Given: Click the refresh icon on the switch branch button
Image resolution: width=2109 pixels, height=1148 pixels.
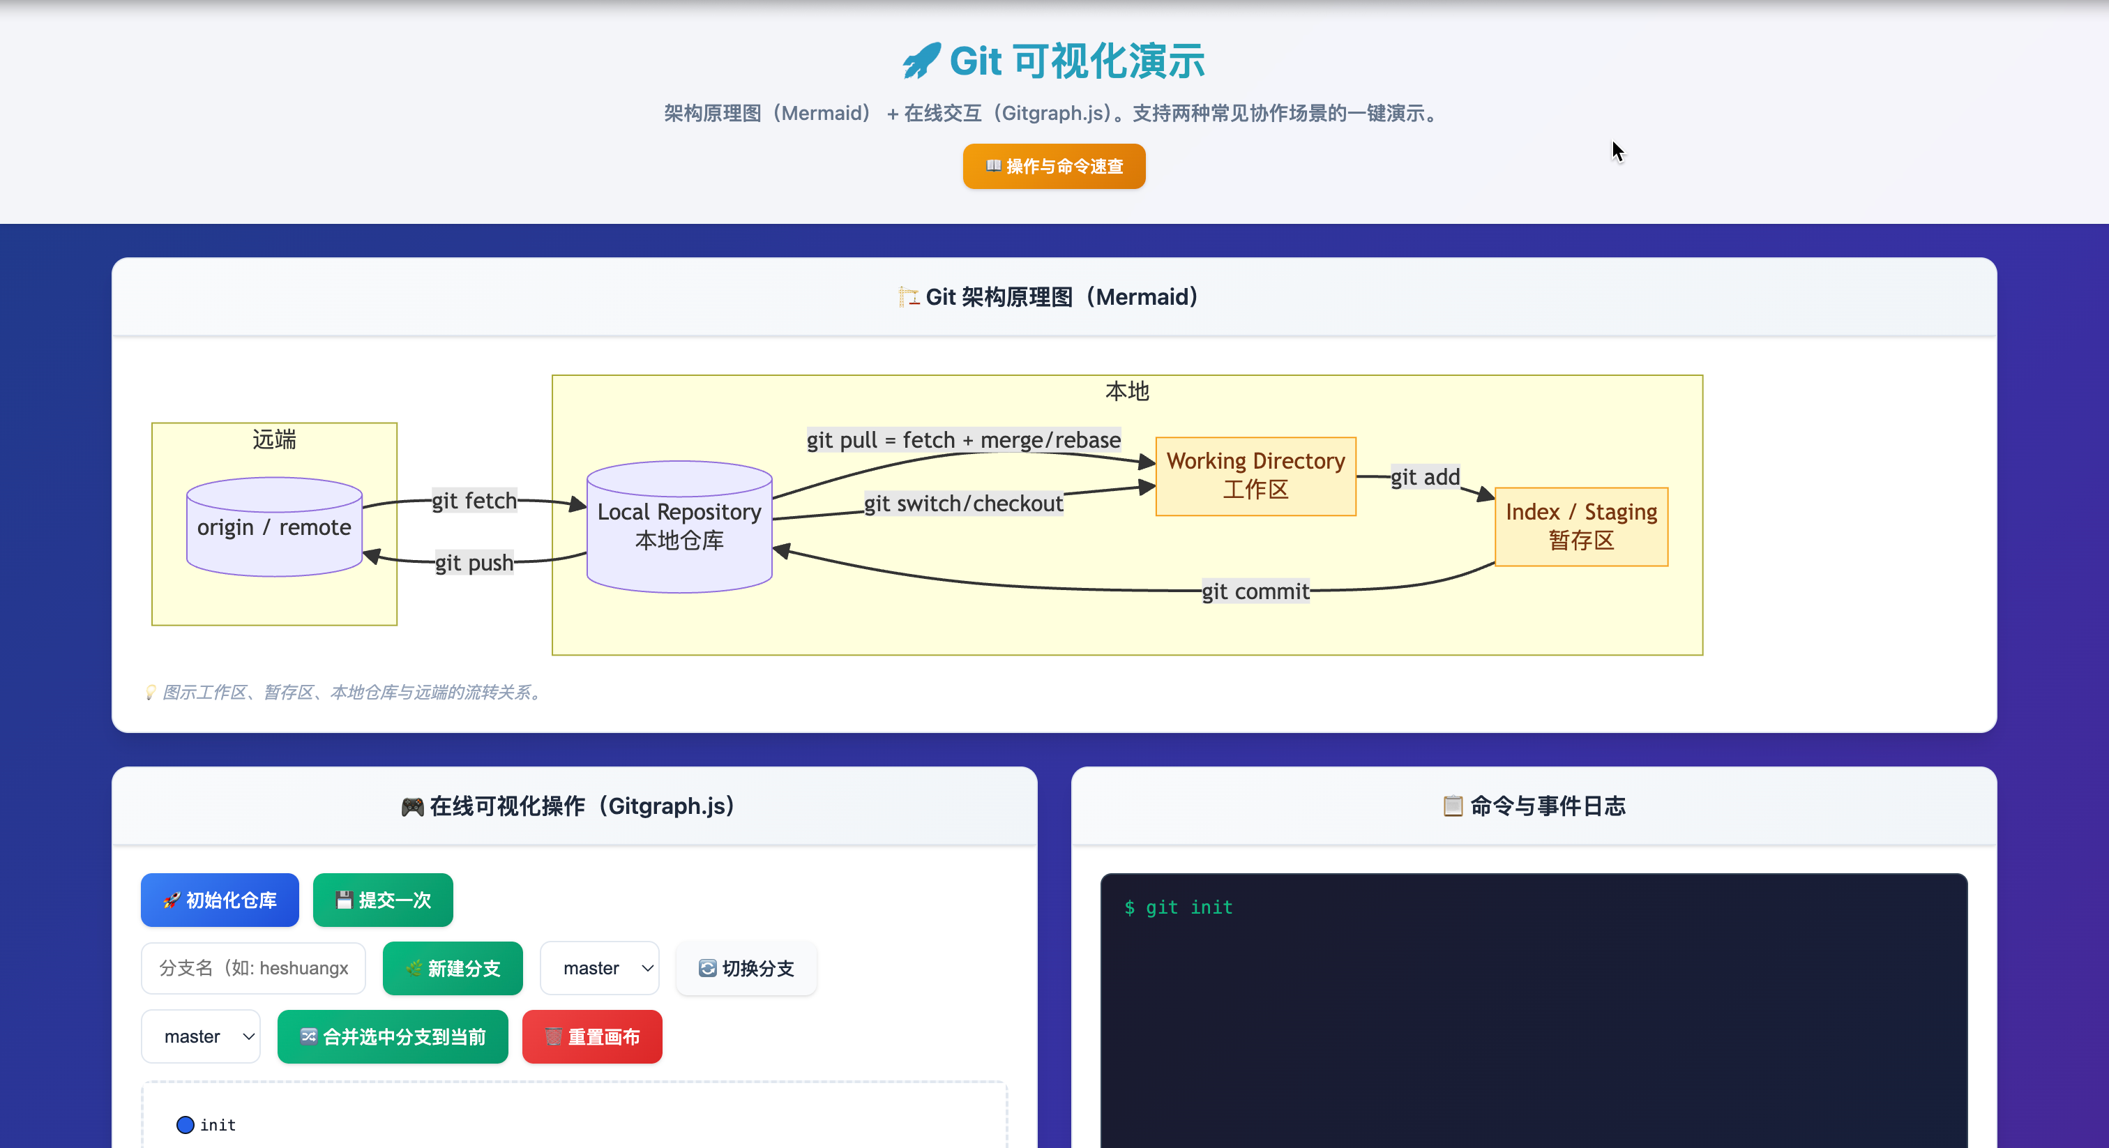Looking at the screenshot, I should 707,969.
